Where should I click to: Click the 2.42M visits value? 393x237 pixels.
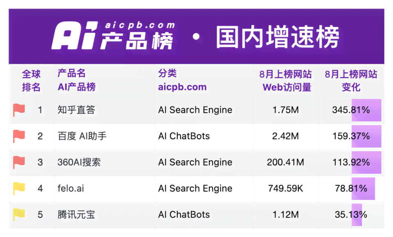tap(285, 136)
